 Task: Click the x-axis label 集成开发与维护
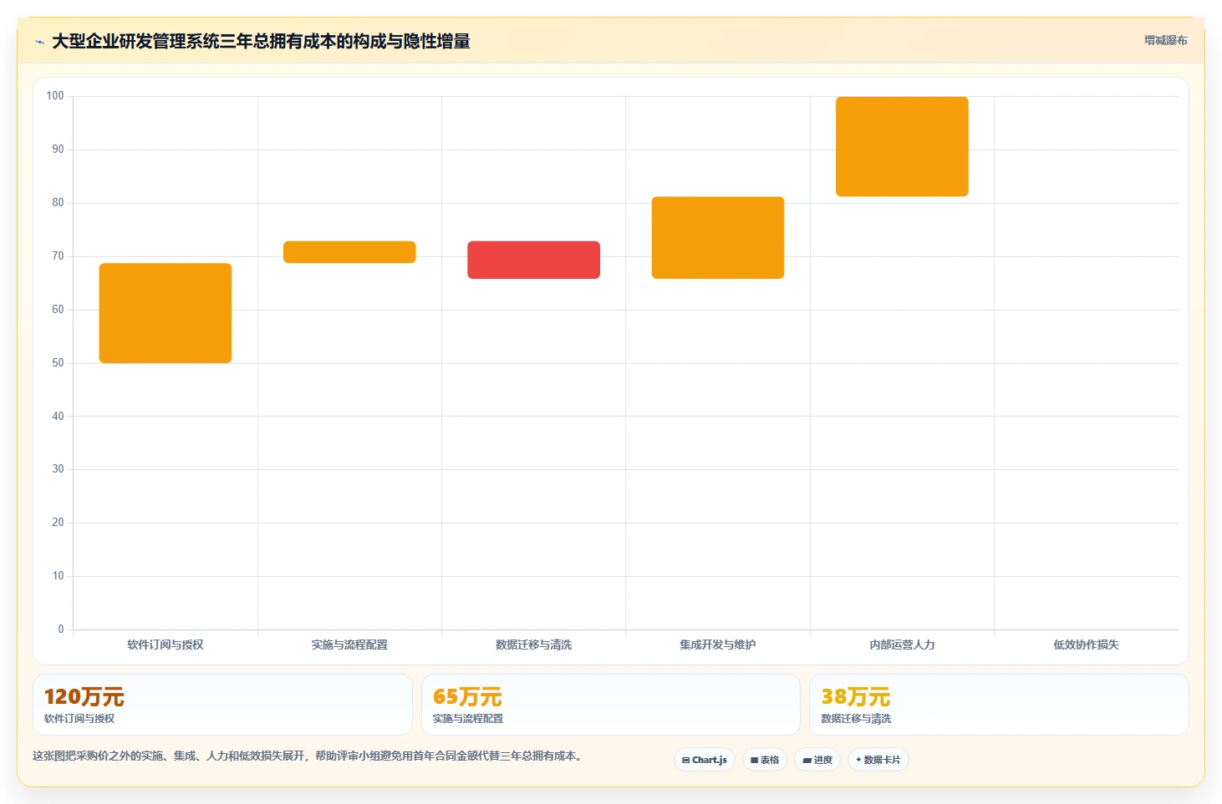point(718,645)
